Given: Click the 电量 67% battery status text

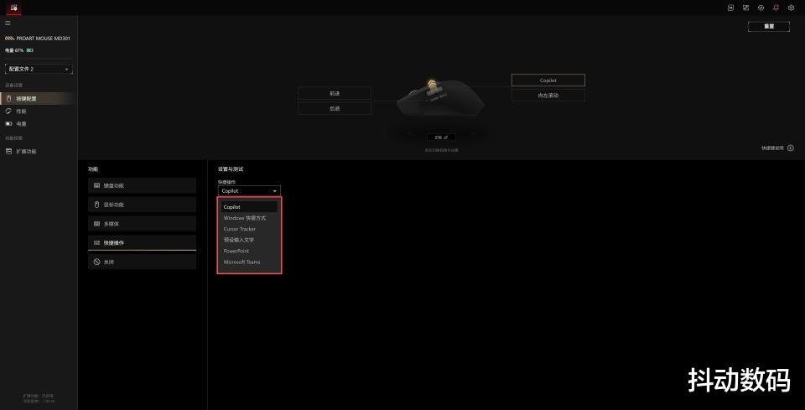Looking at the screenshot, I should click(14, 50).
